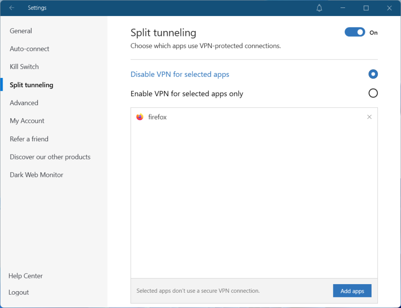This screenshot has width=401, height=308.
Task: Open the notifications bell icon
Action: 320,8
